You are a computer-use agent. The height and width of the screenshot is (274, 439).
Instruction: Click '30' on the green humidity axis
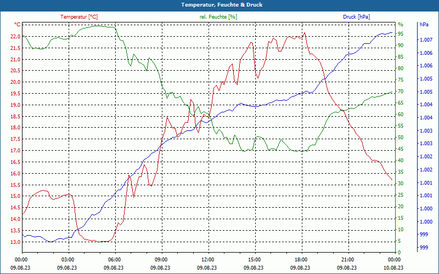coord(401,184)
